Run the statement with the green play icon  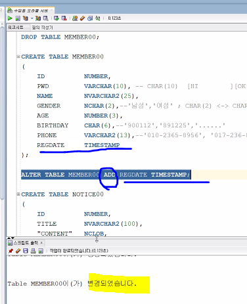(x=10, y=18)
